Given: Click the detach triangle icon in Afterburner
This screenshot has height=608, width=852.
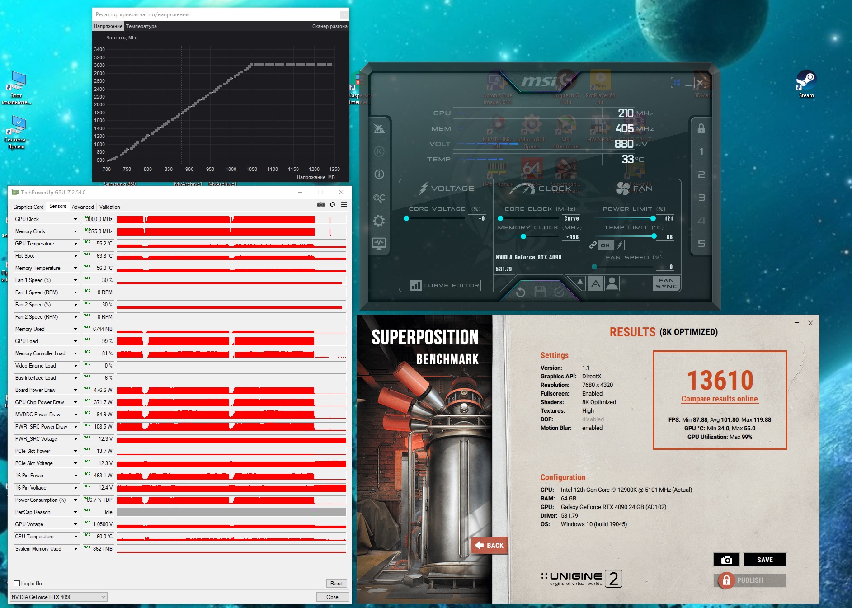Looking at the screenshot, I should 580,283.
